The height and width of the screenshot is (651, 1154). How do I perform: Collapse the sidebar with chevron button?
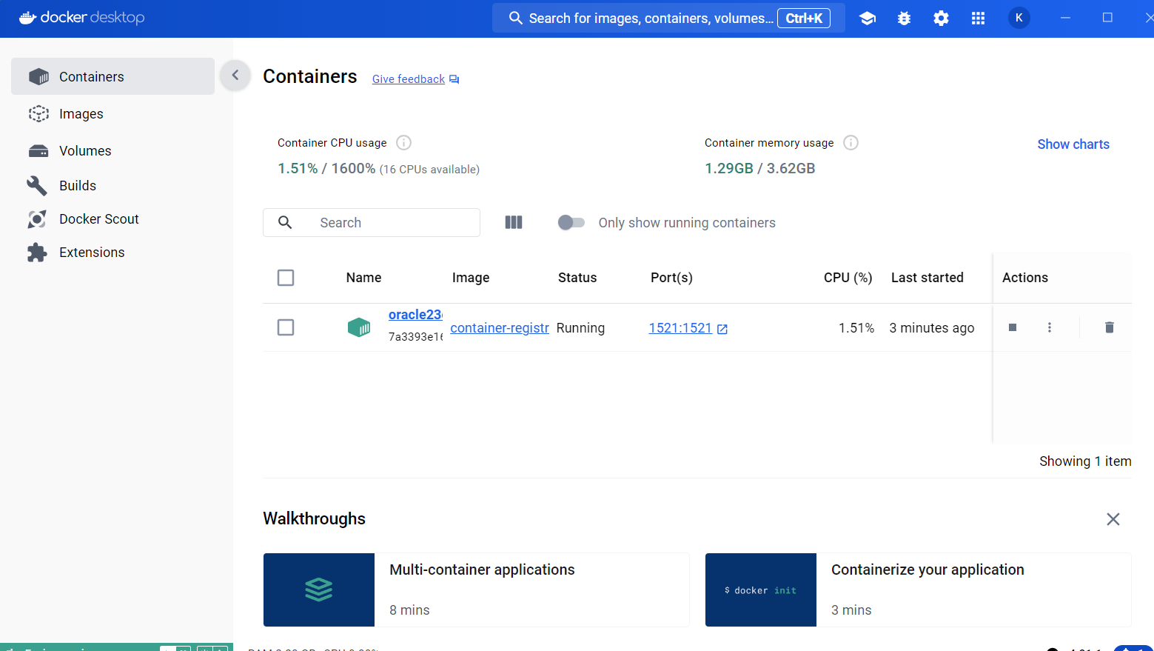[x=235, y=75]
